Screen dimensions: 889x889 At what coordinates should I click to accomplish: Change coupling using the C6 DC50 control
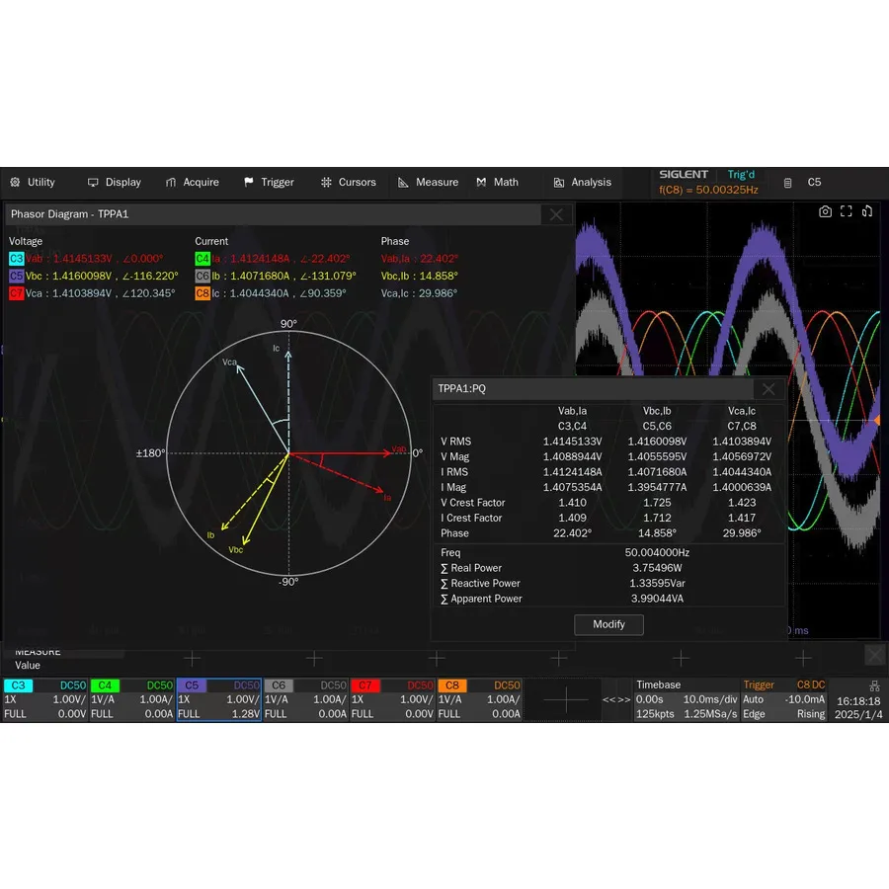pos(332,685)
